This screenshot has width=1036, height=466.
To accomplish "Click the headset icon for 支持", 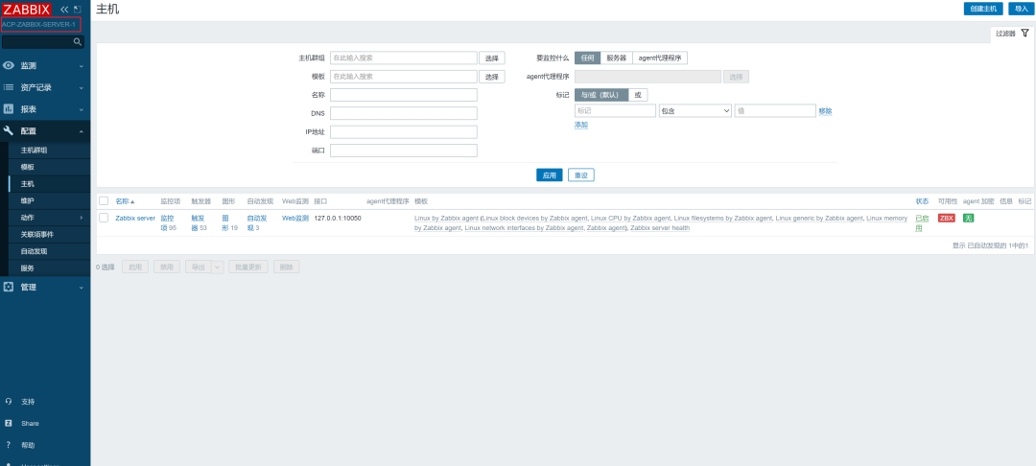I will coord(8,402).
